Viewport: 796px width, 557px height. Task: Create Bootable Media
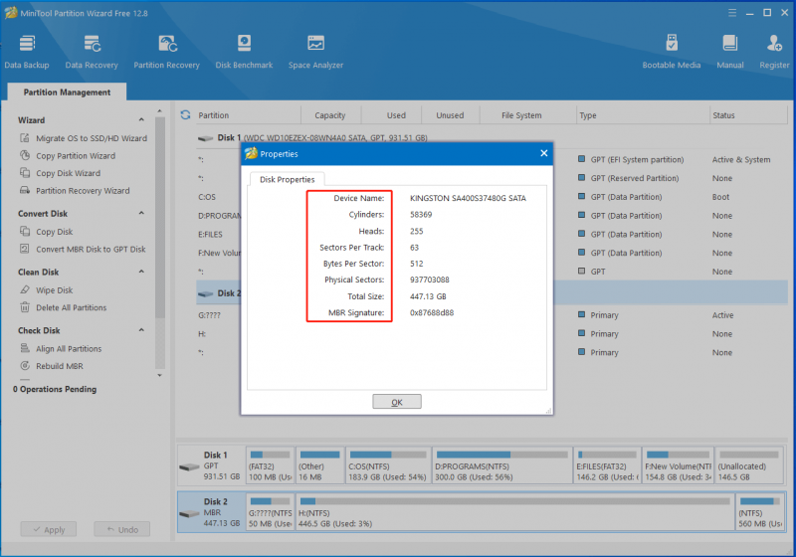(671, 51)
